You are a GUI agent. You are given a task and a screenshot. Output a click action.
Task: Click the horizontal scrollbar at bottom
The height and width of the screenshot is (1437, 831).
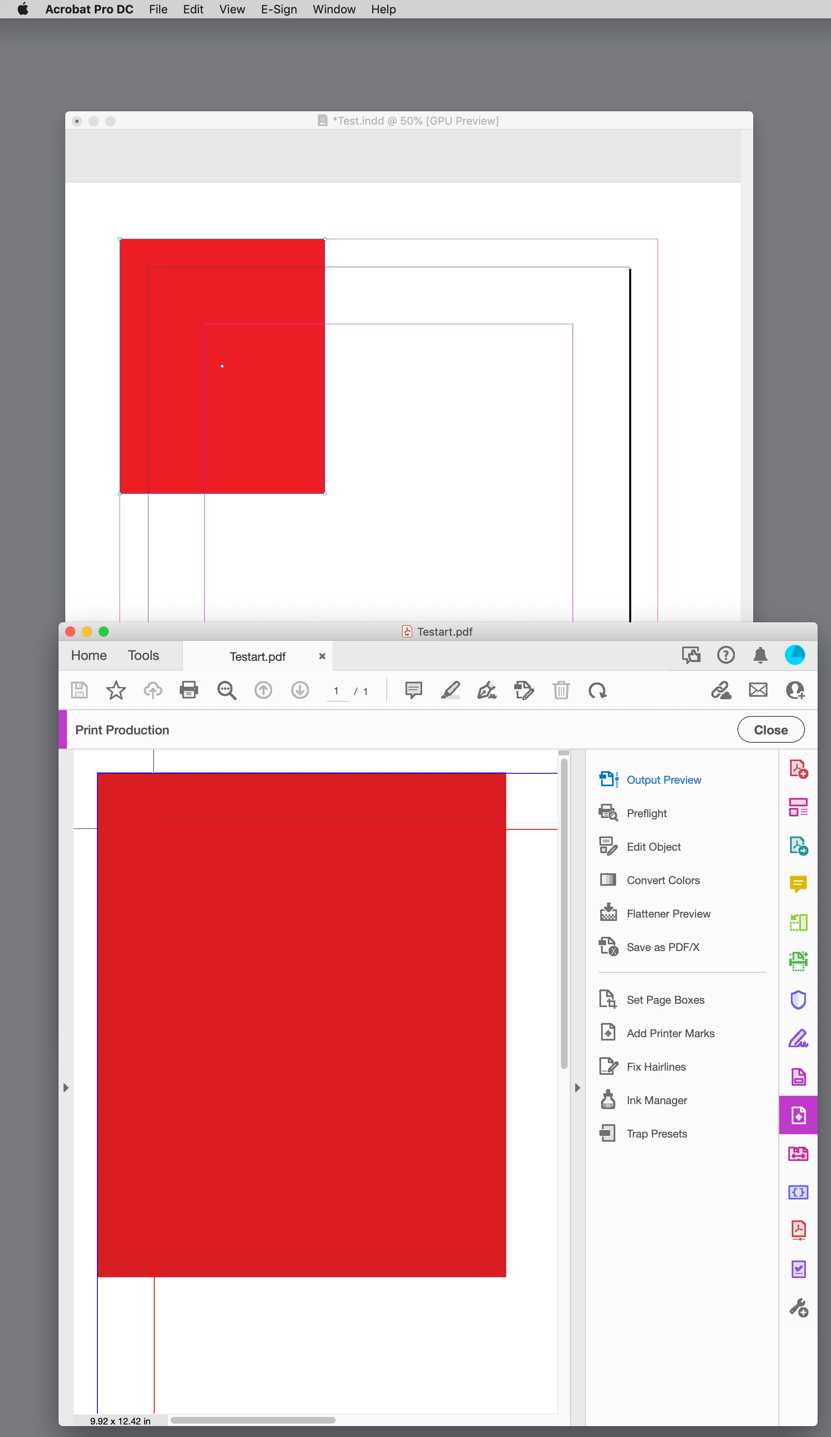pos(252,1420)
